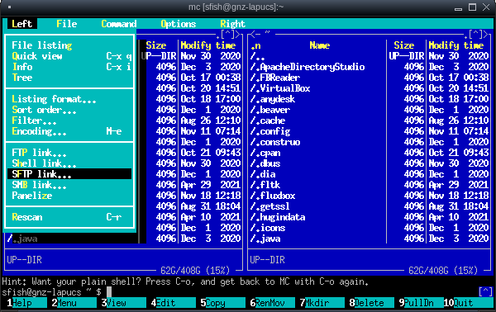Select /.anydesk directory in right panel
Image resolution: width=496 pixels, height=312 pixels.
tap(317, 99)
